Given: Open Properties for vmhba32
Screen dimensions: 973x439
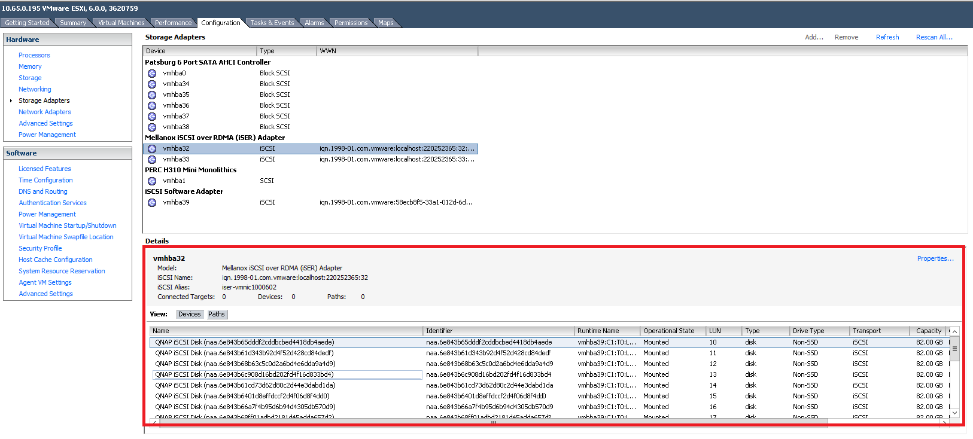Looking at the screenshot, I should point(935,258).
